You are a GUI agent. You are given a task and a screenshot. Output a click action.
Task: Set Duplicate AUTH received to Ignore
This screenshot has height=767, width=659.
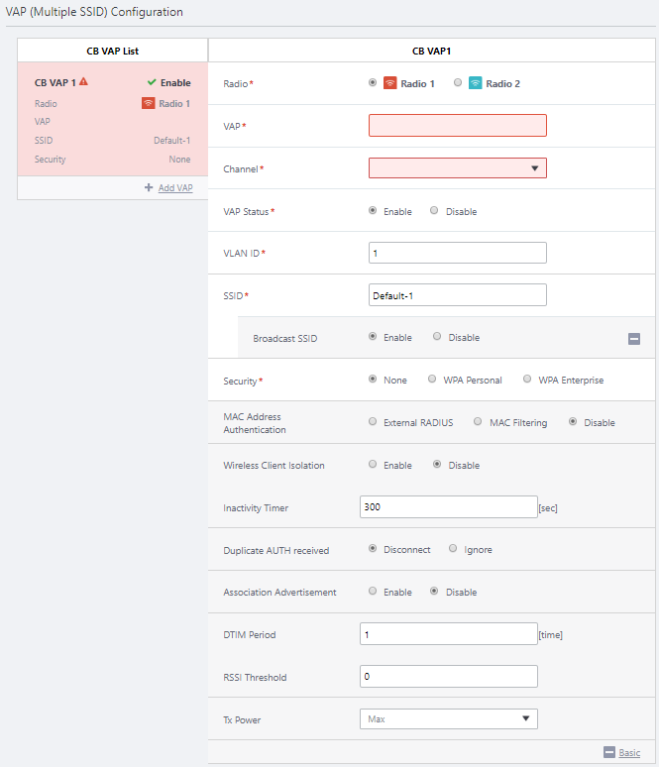[454, 549]
